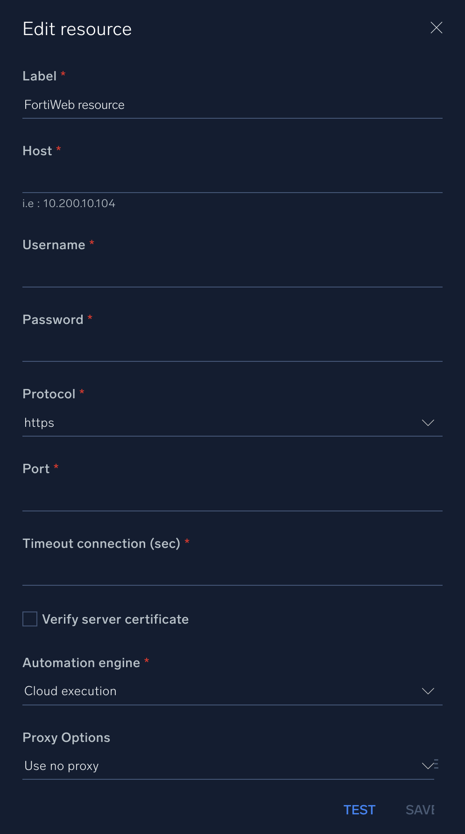Click the Protocol chevron icon

coord(428,423)
